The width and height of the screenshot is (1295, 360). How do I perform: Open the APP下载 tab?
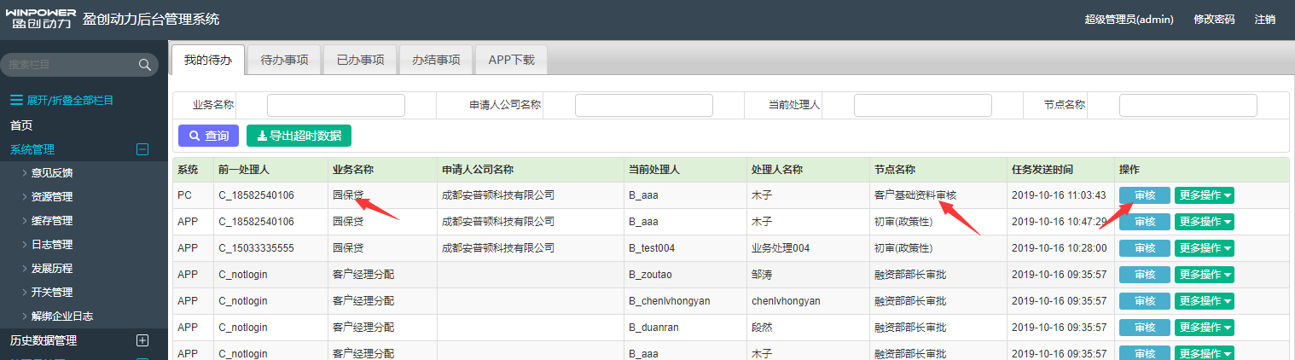511,60
